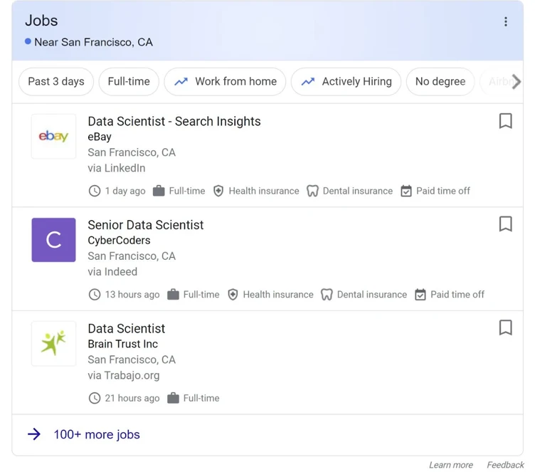Click the 'Near San Francisco, CA' text

click(x=93, y=42)
